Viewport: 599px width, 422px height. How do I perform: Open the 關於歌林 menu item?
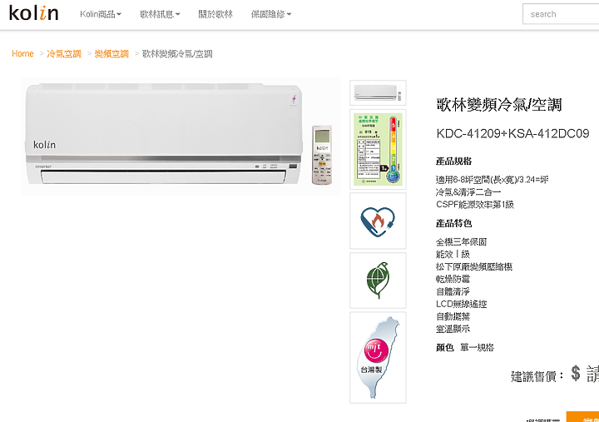[x=215, y=14]
